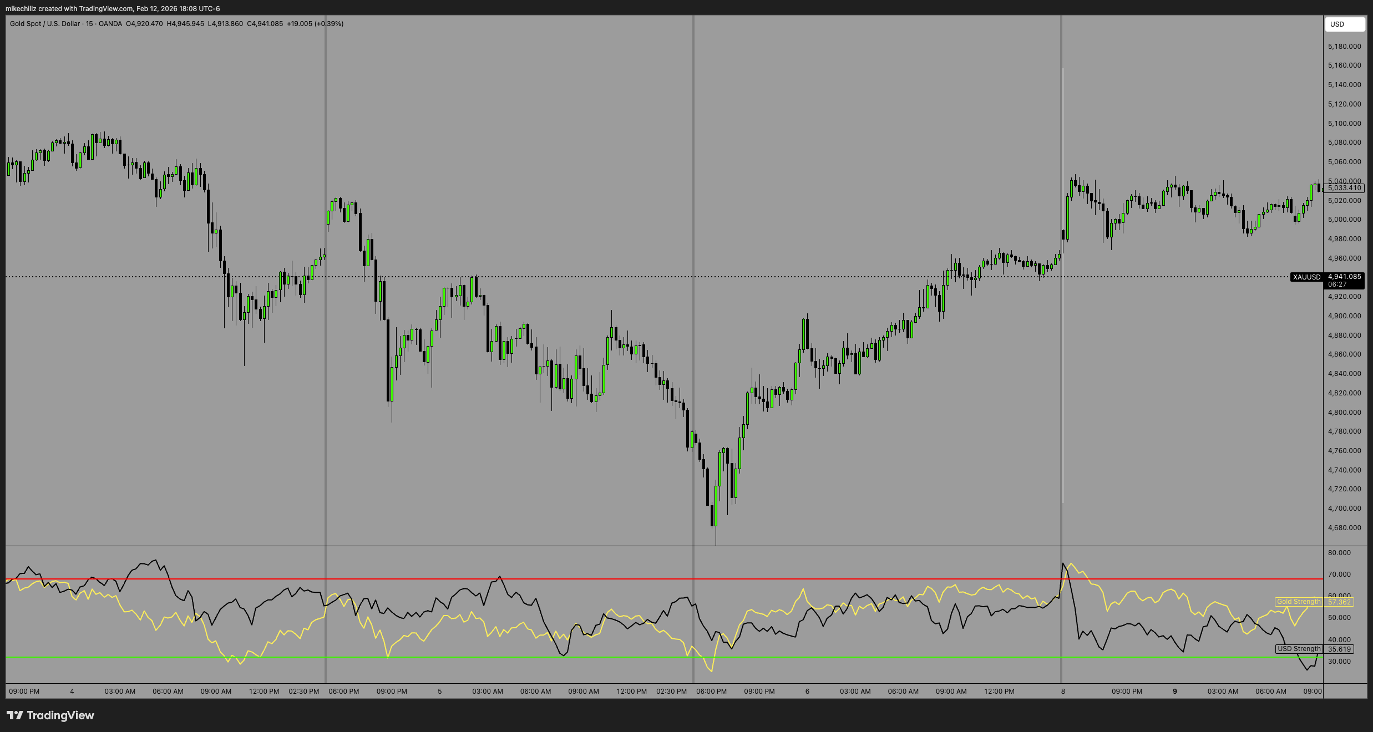Click the 4,680.000 price axis label
Image resolution: width=1373 pixels, height=732 pixels.
coord(1344,528)
